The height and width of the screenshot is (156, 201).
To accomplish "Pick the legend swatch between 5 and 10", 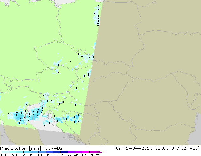I will click(x=35, y=152).
